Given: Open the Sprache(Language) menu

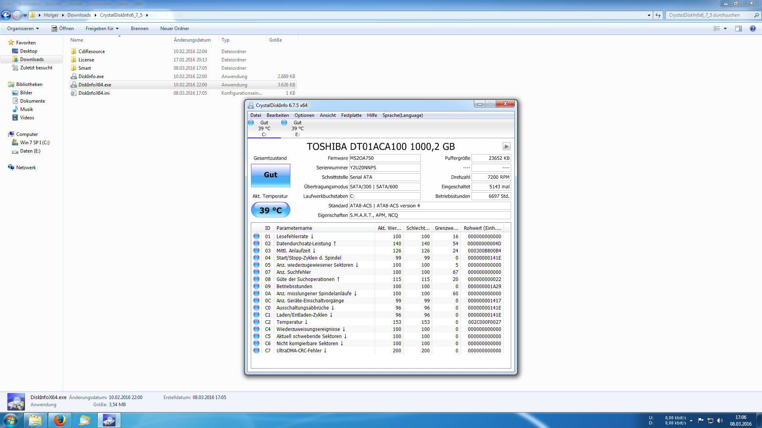Looking at the screenshot, I should [402, 115].
